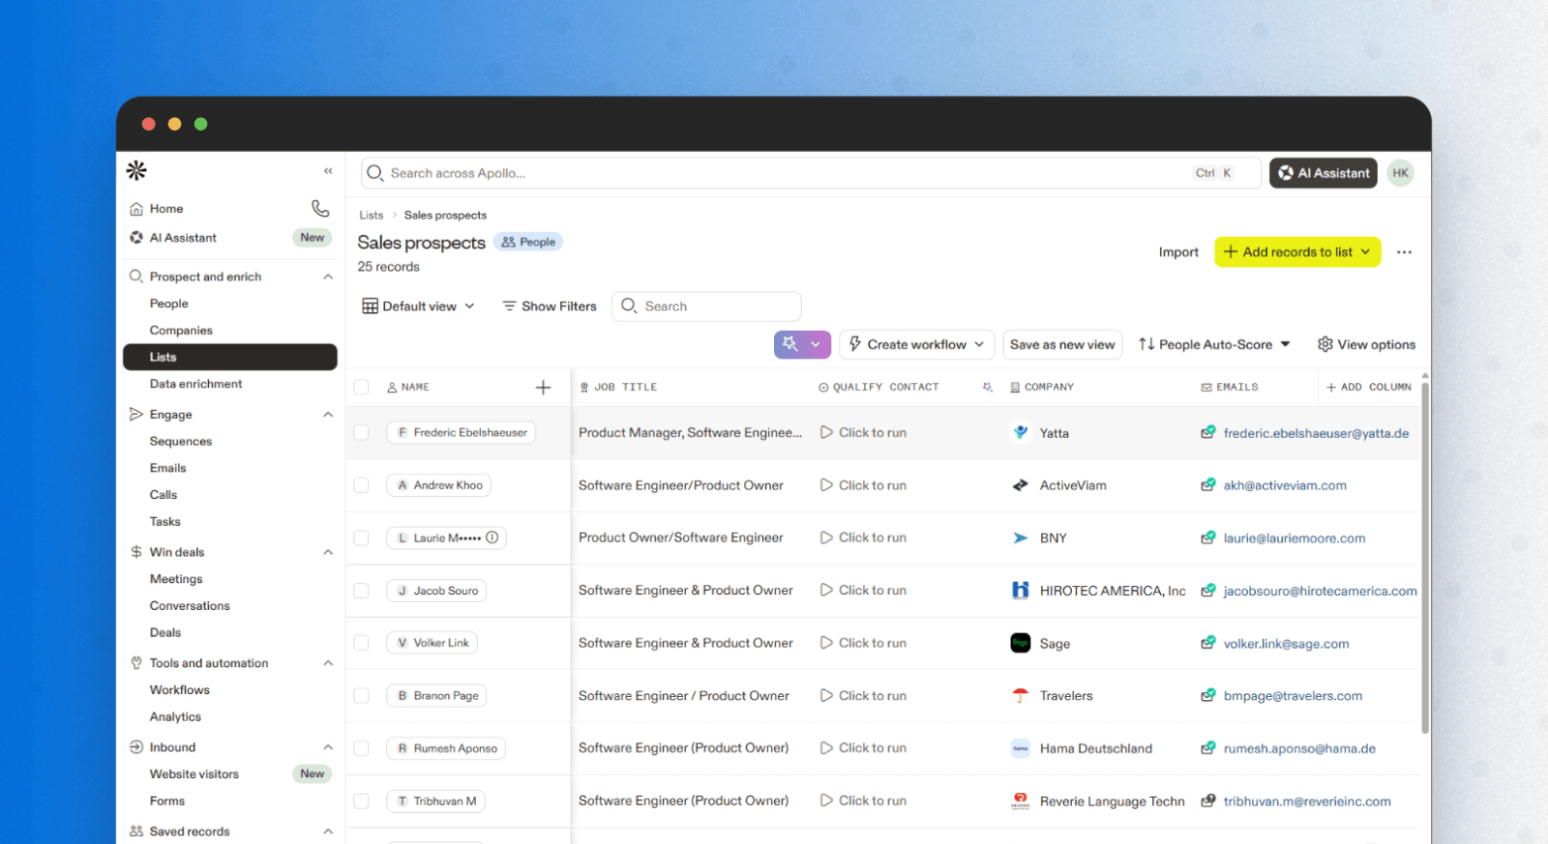Click the Apollo logo icon

pos(136,171)
